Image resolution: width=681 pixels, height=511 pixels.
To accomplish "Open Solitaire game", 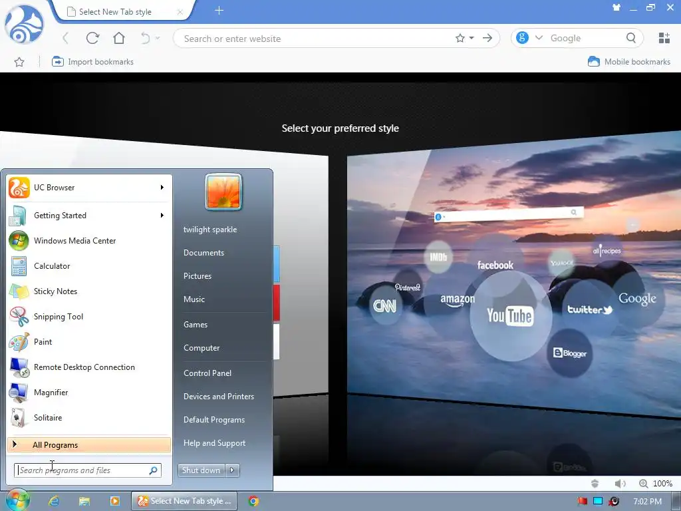I will click(x=89, y=418).
